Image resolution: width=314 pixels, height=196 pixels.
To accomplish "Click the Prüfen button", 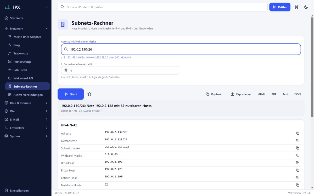I will click(x=280, y=7).
